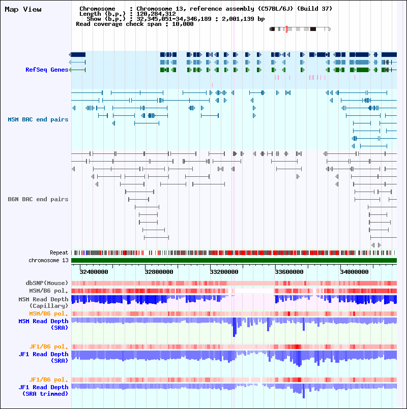Click the chromosome Length 120,284,312 text
This screenshot has width=407, height=409.
tap(128, 14)
